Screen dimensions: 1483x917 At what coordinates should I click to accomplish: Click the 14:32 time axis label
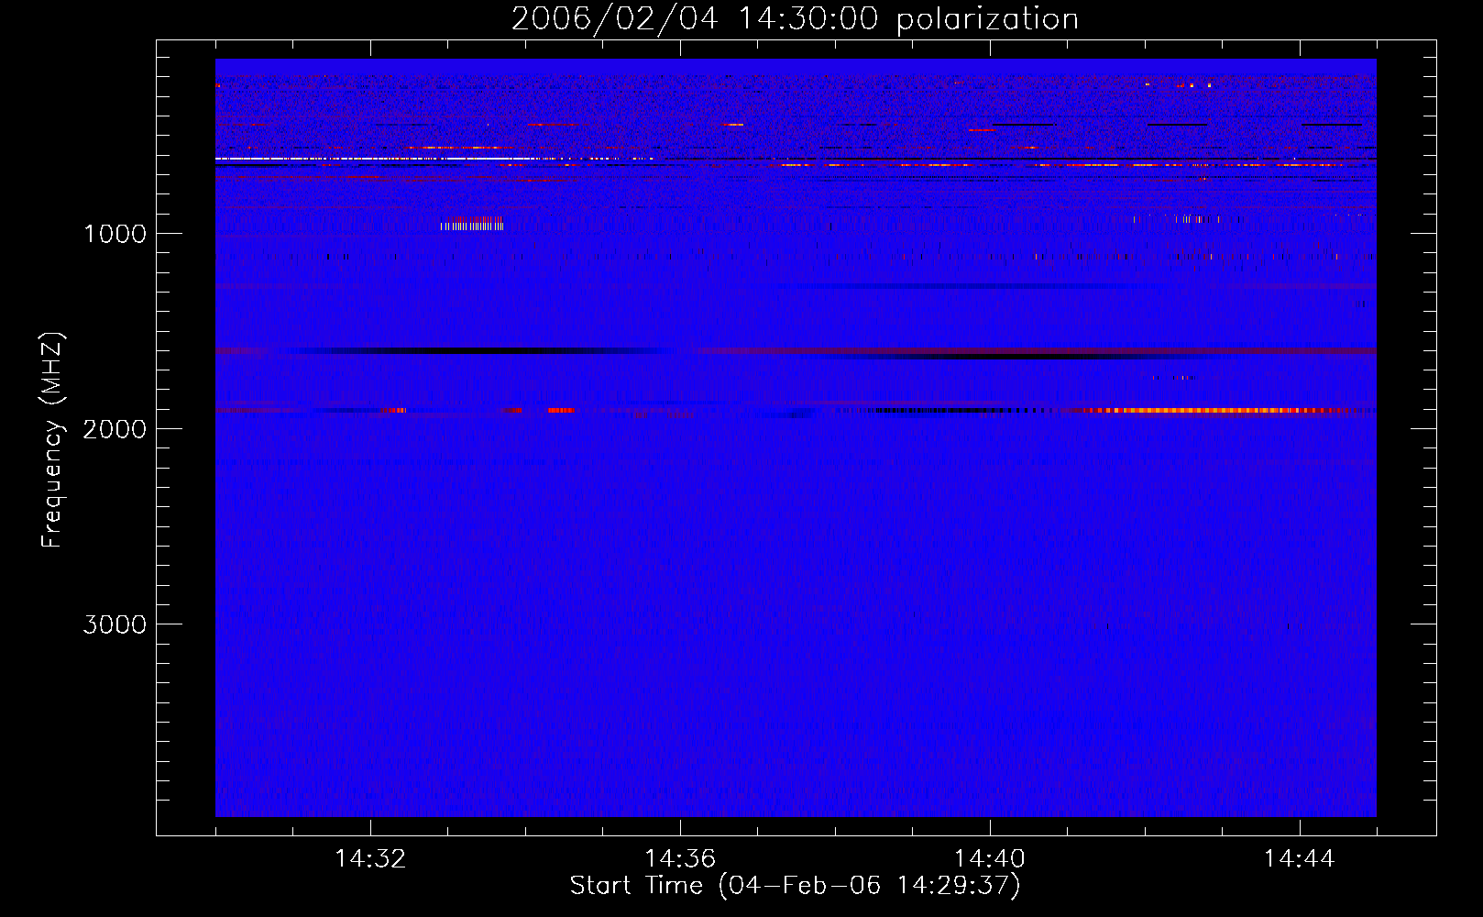370,859
